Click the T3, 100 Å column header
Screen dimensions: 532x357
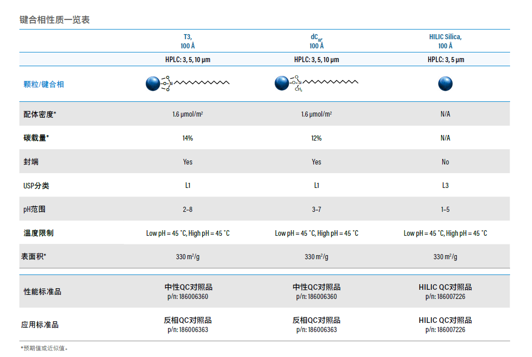[188, 41]
